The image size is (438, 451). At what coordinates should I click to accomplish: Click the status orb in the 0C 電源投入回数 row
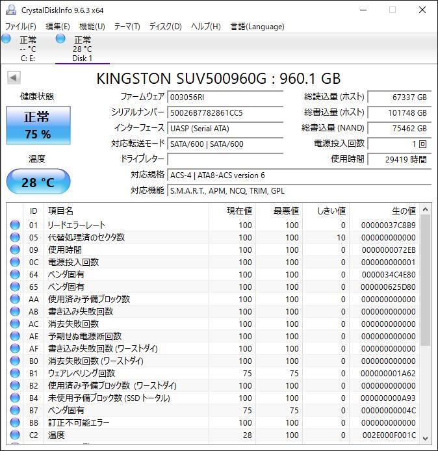coord(15,262)
